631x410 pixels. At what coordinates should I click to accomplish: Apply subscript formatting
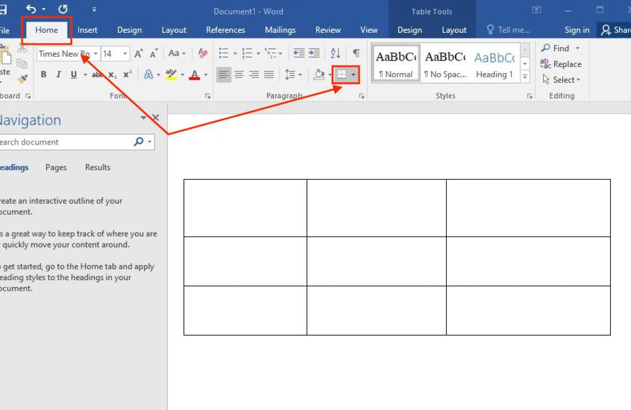[112, 74]
